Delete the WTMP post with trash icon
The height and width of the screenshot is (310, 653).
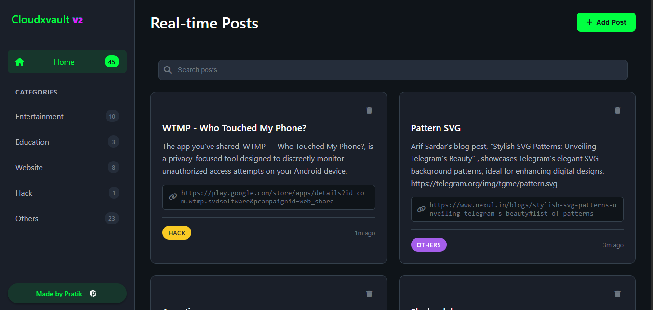[x=369, y=110]
